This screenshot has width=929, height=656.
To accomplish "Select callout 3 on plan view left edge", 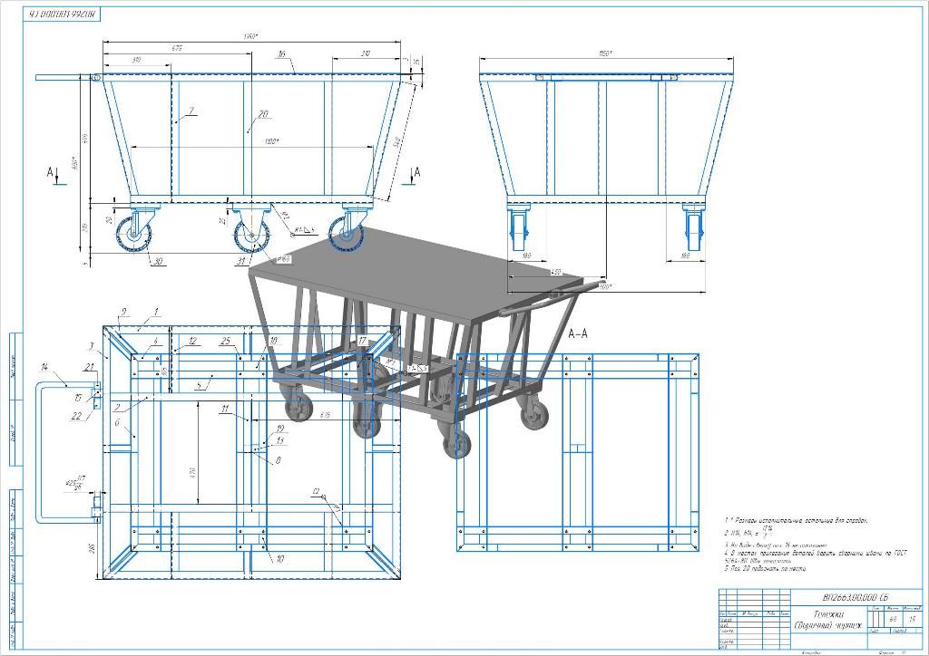I will pyautogui.click(x=92, y=345).
